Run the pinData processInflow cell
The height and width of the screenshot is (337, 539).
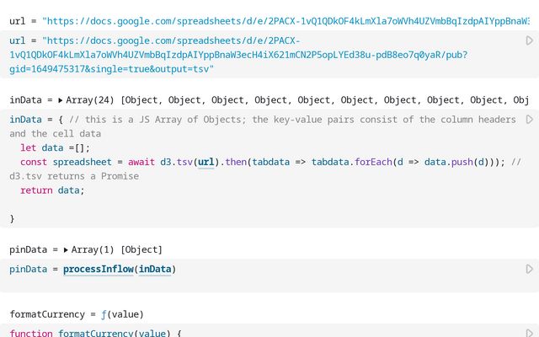tap(530, 270)
